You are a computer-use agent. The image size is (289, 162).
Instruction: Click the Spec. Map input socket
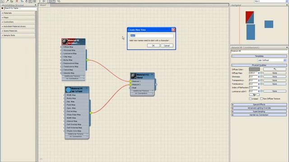pyautogui.click(x=65, y=108)
